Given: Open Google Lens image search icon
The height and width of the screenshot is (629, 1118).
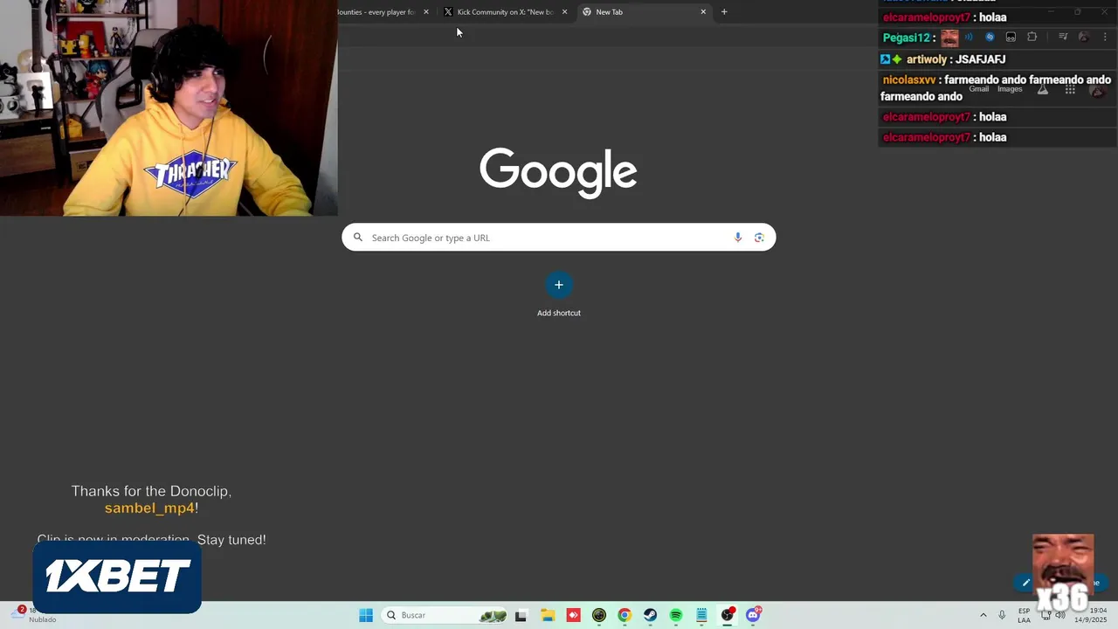Looking at the screenshot, I should coord(759,238).
